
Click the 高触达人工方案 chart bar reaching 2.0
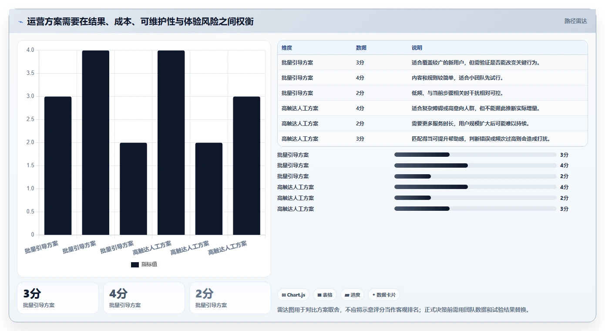[209, 189]
